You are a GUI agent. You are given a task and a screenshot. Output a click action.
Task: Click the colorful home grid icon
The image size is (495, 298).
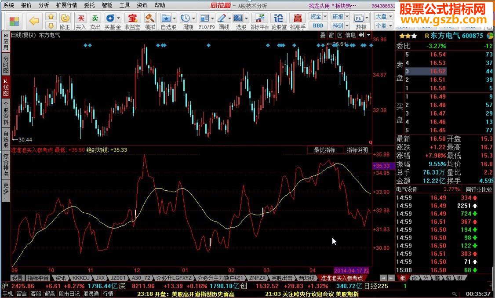14,21
